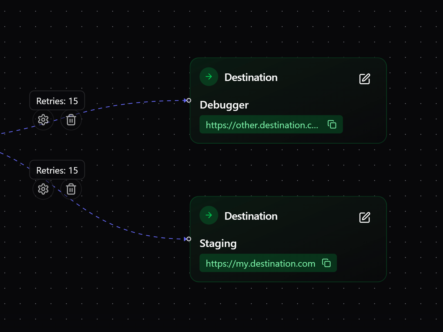Edit the Debugger destination node
Image resolution: width=443 pixels, height=332 pixels.
pyautogui.click(x=364, y=79)
